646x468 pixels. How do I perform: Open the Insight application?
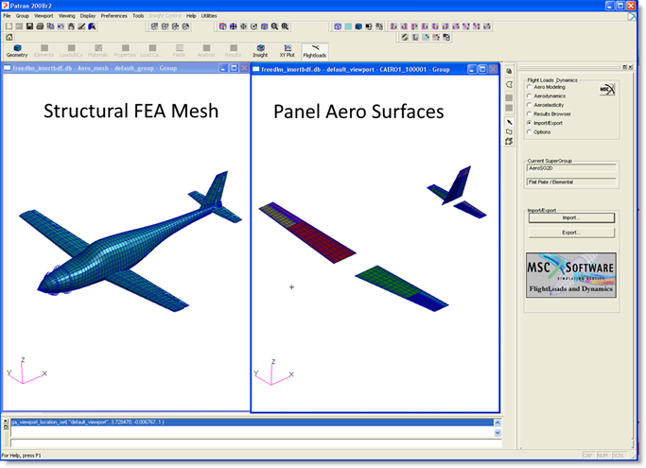point(260,51)
